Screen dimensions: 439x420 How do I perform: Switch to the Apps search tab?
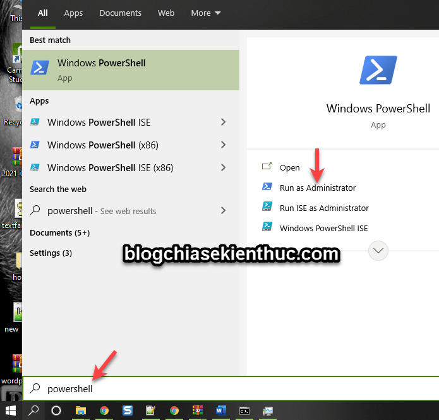tap(73, 13)
